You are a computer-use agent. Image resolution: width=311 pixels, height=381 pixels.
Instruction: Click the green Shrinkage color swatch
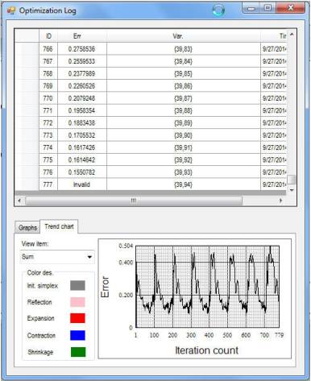(x=78, y=352)
